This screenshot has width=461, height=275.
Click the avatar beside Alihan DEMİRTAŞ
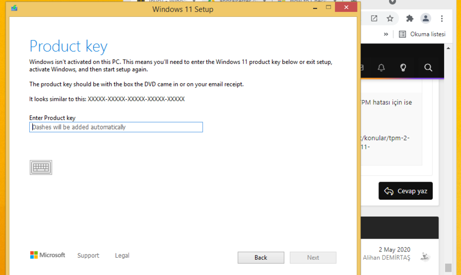tap(425, 257)
